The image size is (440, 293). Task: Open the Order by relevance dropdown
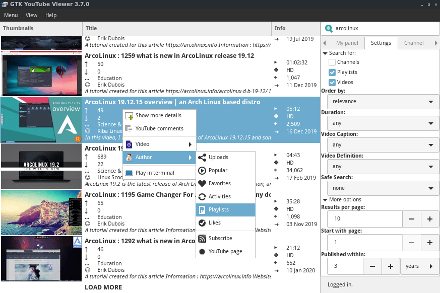pos(383,101)
